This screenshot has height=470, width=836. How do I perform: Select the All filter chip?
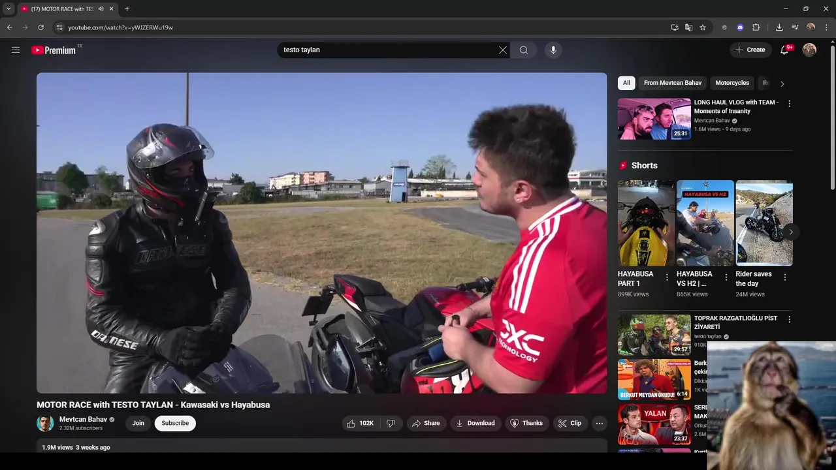626,83
